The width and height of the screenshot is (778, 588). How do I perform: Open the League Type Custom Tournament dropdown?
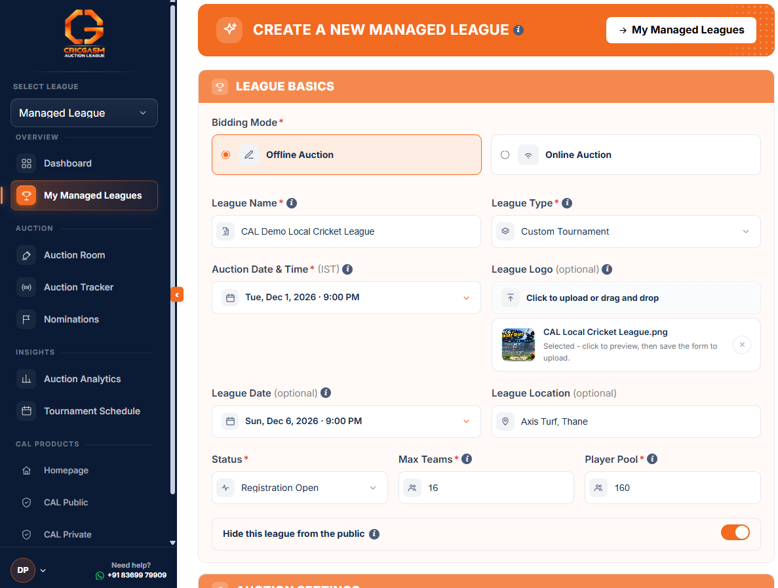pos(626,232)
